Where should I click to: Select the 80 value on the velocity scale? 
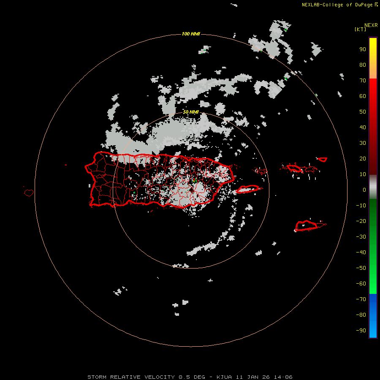[x=363, y=65]
